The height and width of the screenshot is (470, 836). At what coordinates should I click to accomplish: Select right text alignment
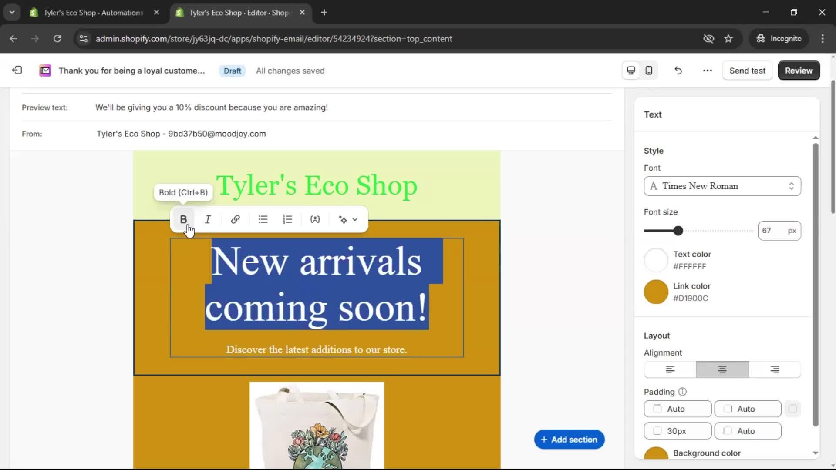point(775,369)
